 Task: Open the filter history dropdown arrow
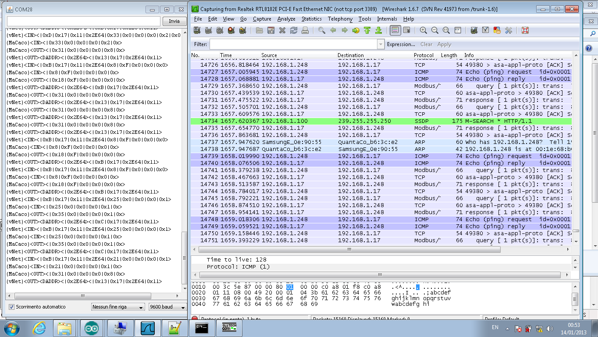[380, 44]
